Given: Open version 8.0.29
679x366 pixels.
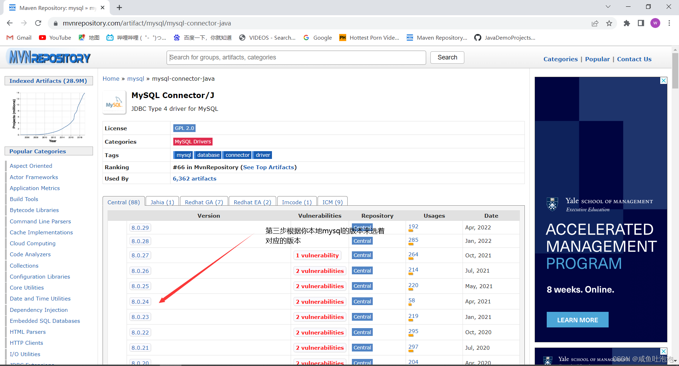Looking at the screenshot, I should 140,228.
